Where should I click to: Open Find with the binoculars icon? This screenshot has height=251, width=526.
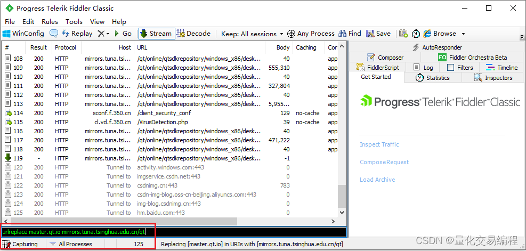(x=350, y=34)
